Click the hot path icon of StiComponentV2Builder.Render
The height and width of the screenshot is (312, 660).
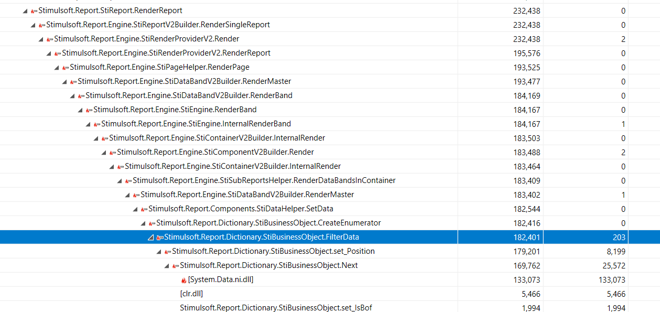pyautogui.click(x=113, y=153)
